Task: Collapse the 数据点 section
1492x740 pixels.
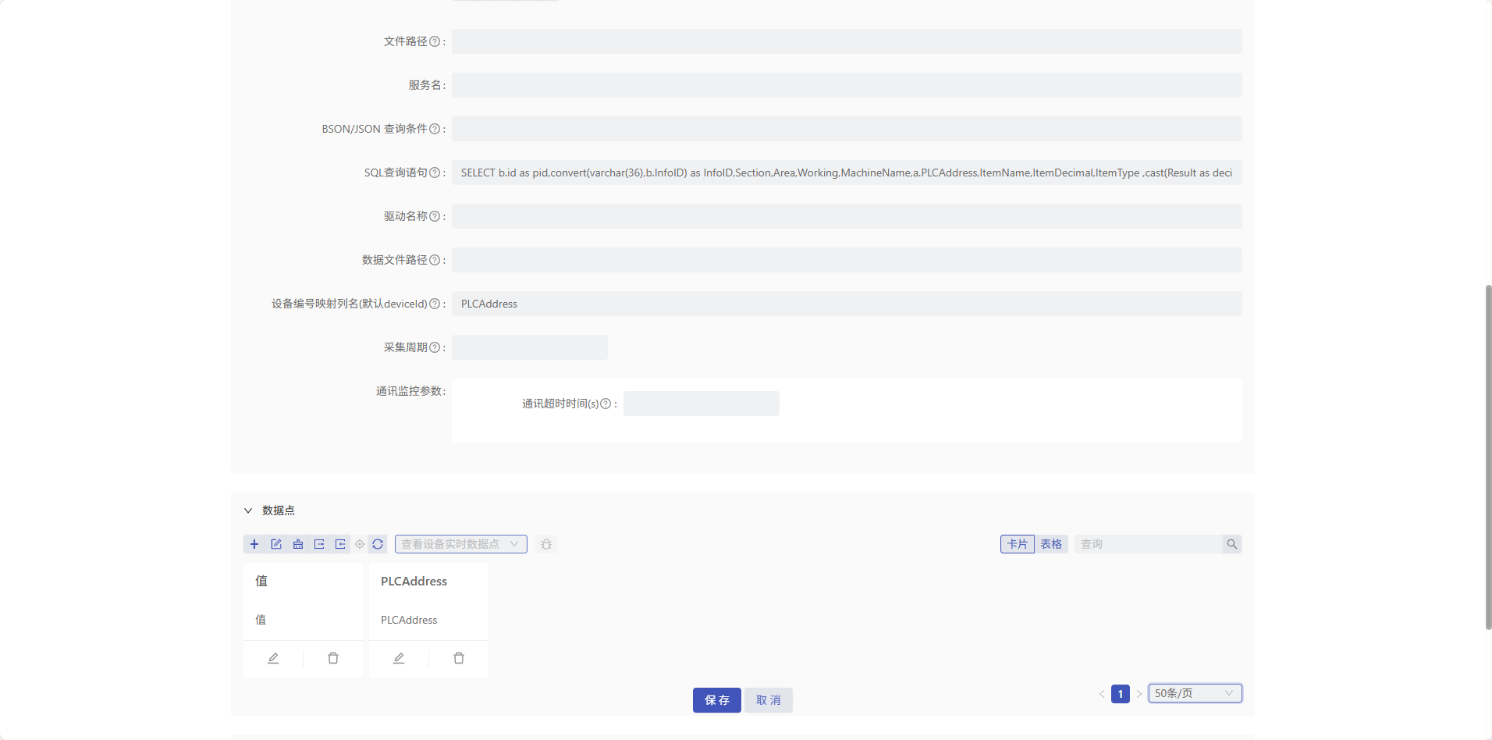Action: (x=248, y=511)
